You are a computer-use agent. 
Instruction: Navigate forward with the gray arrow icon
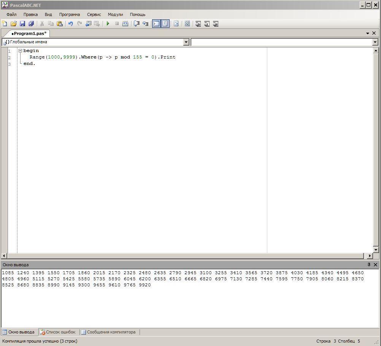pos(97,24)
